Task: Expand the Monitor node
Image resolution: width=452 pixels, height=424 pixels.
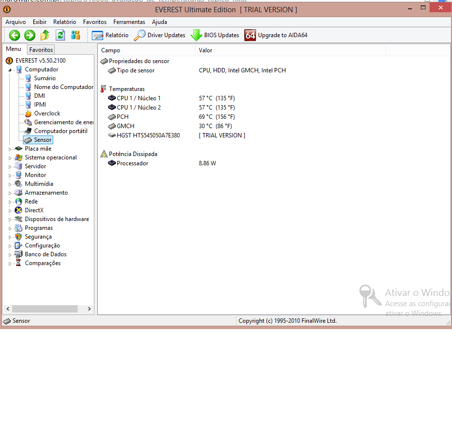Action: (x=10, y=176)
